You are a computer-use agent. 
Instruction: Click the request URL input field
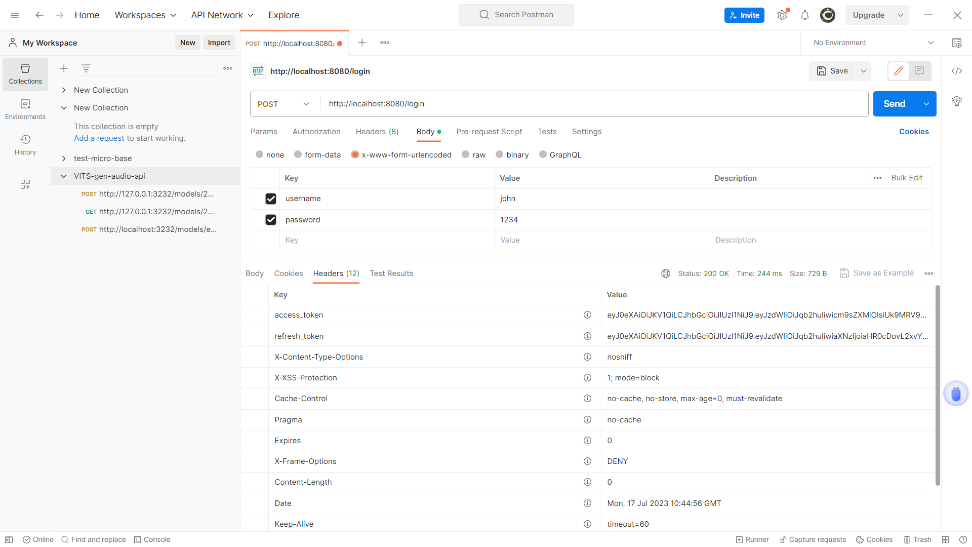(592, 104)
